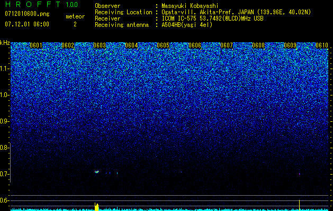The height and width of the screenshot is (211, 333).
Task: Click the meteor count value 2
Action: click(x=75, y=24)
